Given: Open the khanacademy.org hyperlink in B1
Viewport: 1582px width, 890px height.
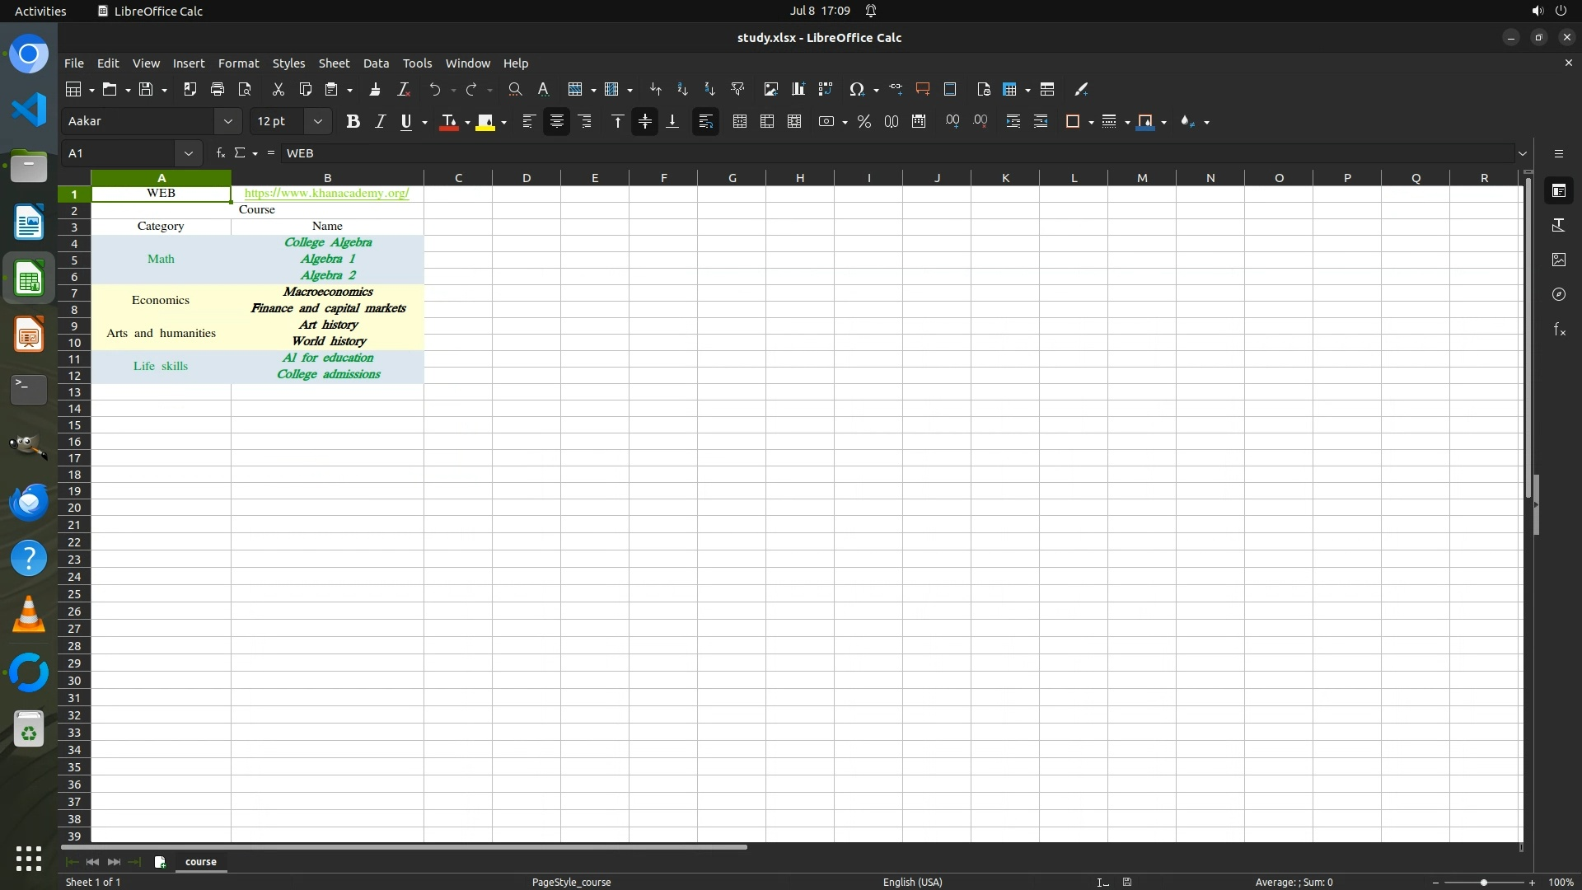Looking at the screenshot, I should click(326, 193).
